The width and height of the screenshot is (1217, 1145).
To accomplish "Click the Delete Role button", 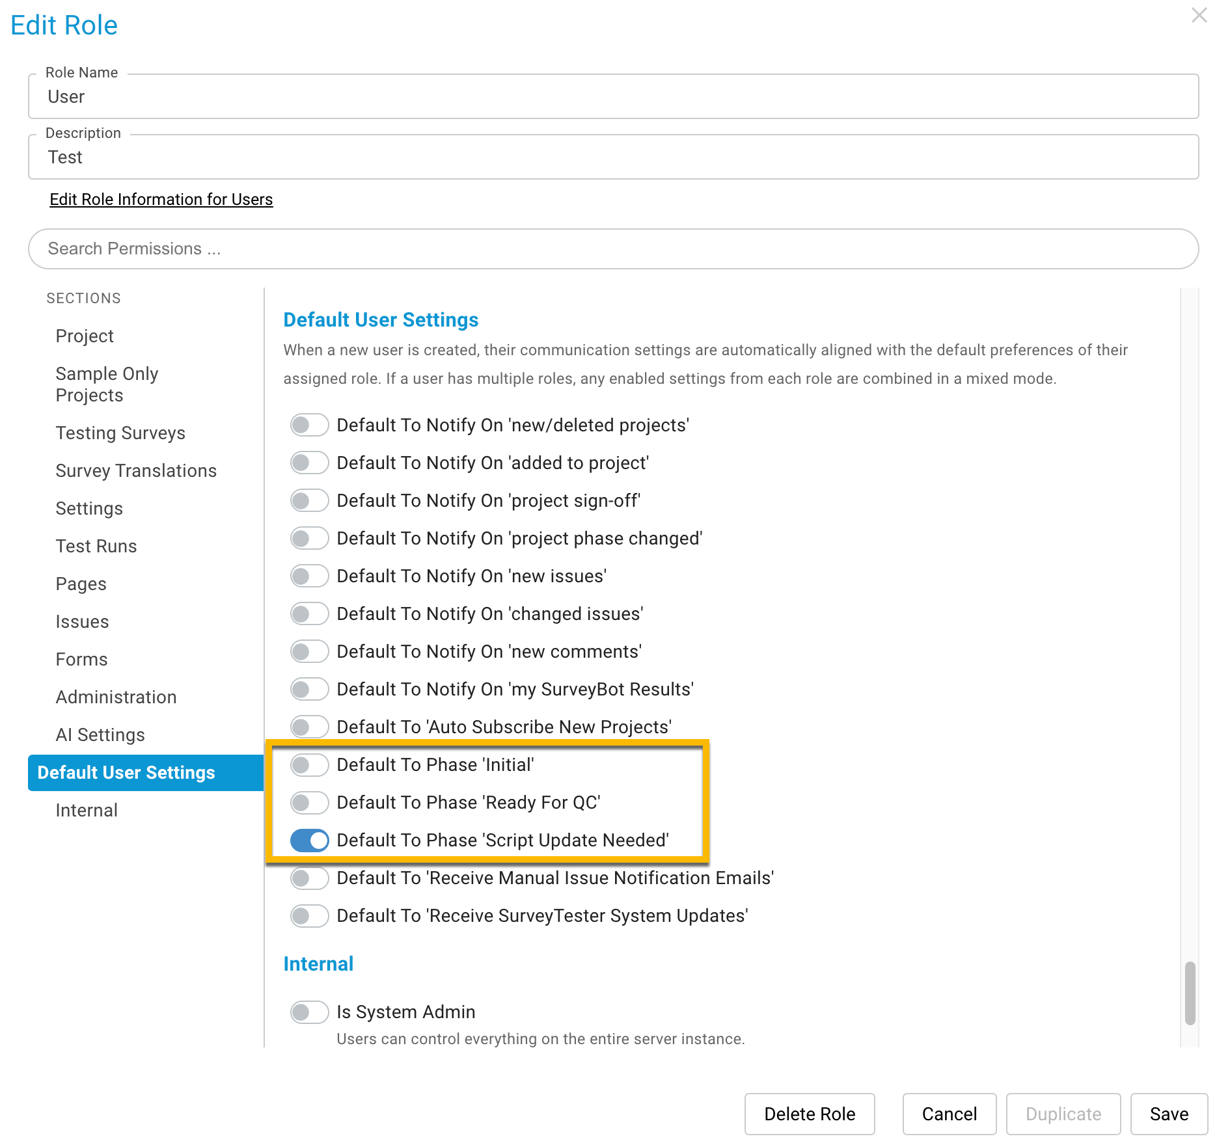I will (x=810, y=1114).
